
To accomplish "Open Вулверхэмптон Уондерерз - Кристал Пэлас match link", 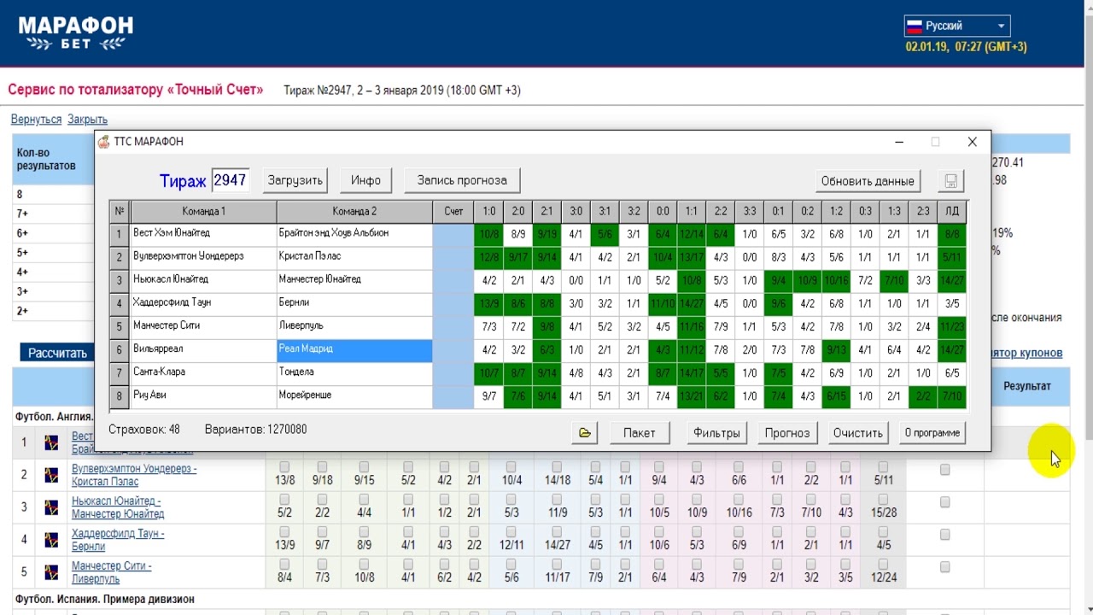I will (134, 475).
